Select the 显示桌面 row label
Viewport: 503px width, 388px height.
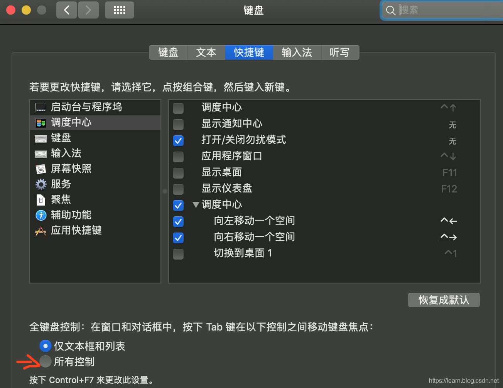click(222, 172)
